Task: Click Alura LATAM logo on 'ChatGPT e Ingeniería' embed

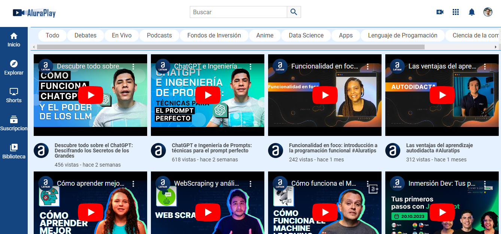Action: click(163, 66)
